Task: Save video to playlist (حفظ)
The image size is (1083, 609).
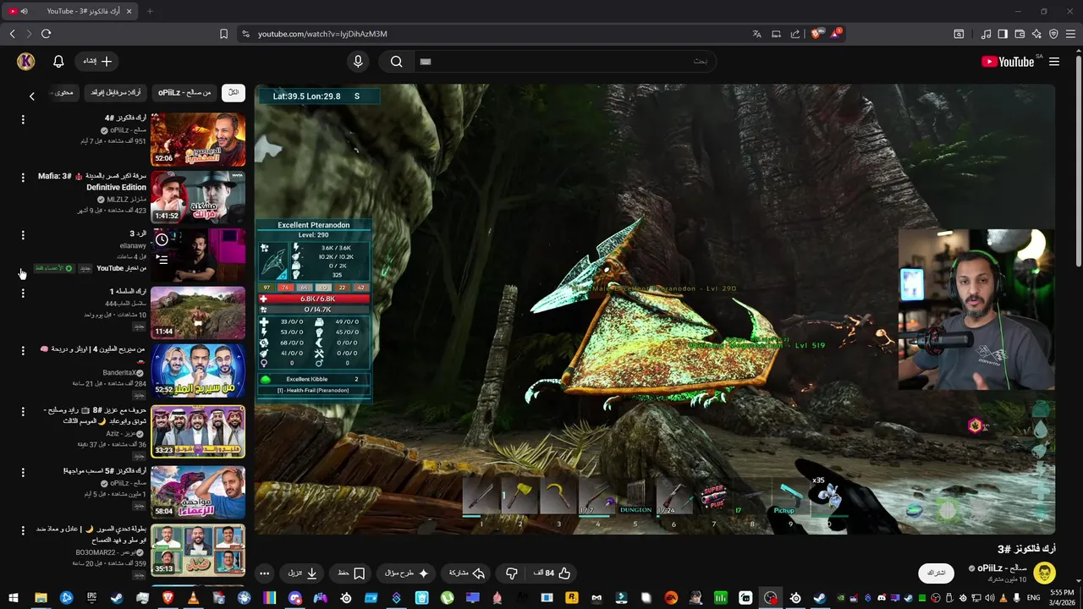Action: pyautogui.click(x=351, y=573)
